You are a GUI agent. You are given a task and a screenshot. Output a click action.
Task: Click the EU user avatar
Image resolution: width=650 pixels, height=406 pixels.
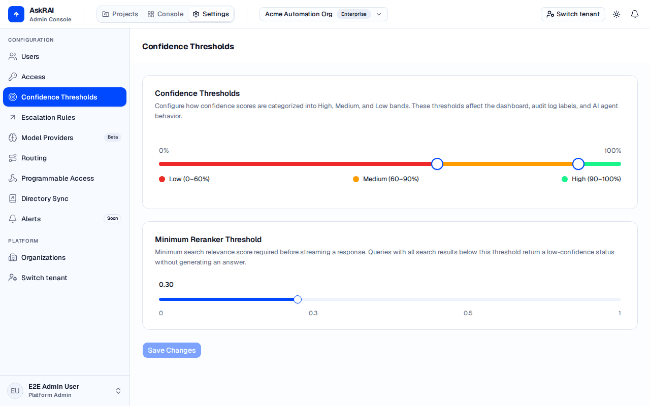(x=15, y=391)
